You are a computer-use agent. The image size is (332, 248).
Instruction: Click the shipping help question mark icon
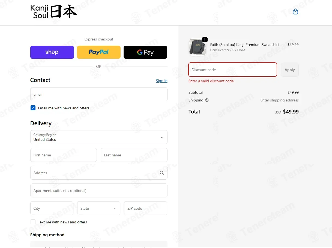pos(207,100)
